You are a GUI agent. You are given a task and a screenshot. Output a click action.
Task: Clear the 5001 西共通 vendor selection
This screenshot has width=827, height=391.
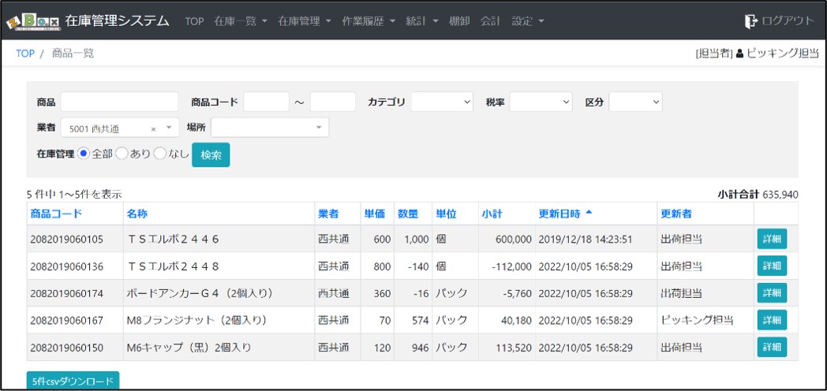(x=153, y=128)
